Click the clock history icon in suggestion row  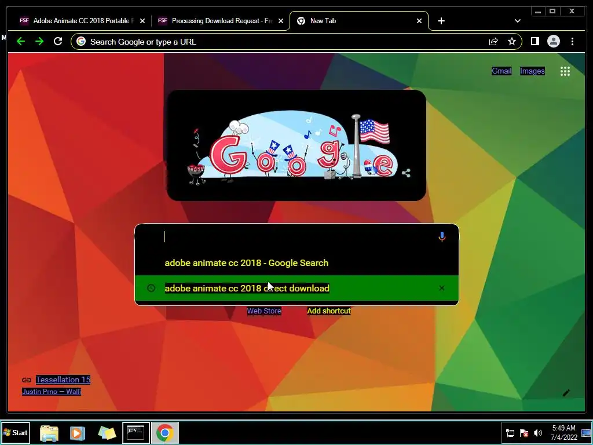click(x=151, y=289)
